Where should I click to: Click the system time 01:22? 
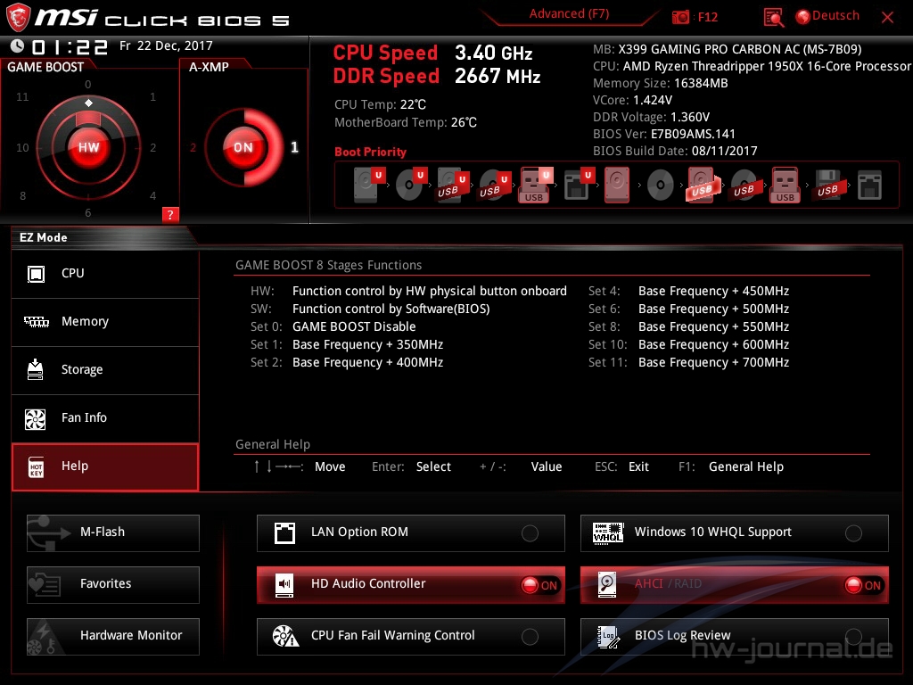pyautogui.click(x=70, y=46)
